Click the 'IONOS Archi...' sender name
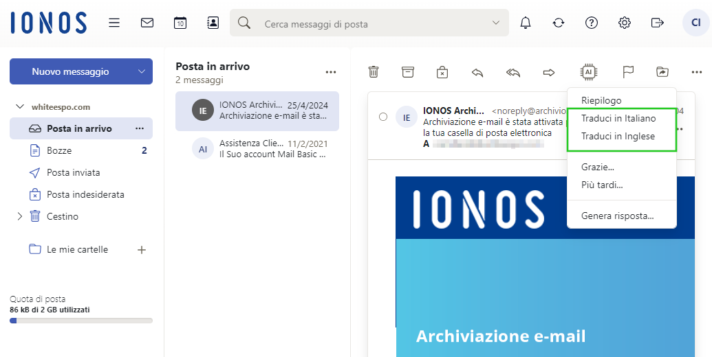Image resolution: width=712 pixels, height=357 pixels. [453, 111]
